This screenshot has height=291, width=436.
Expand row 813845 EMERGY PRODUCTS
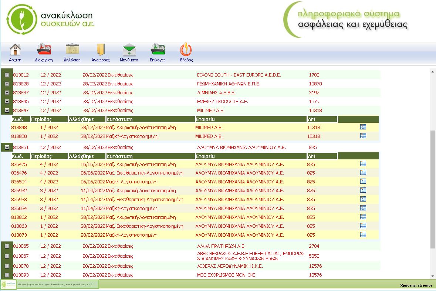7,102
